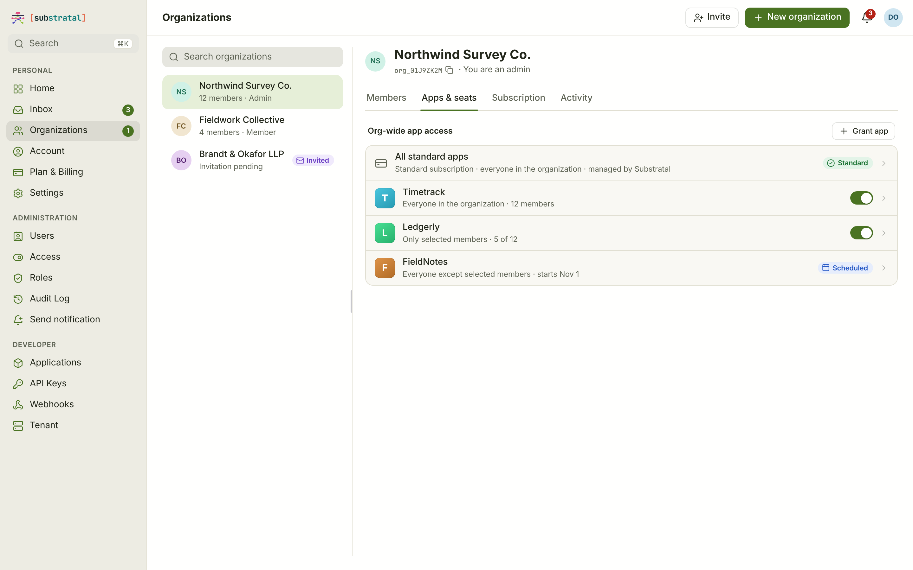Open Home in the sidebar

point(73,88)
